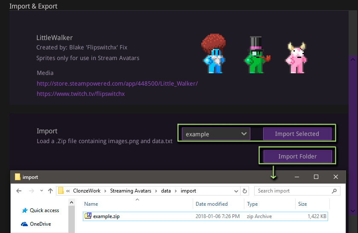Viewport: 358px width, 233px height.
Task: Open the flipswitchx Twitch link
Action: click(x=81, y=94)
